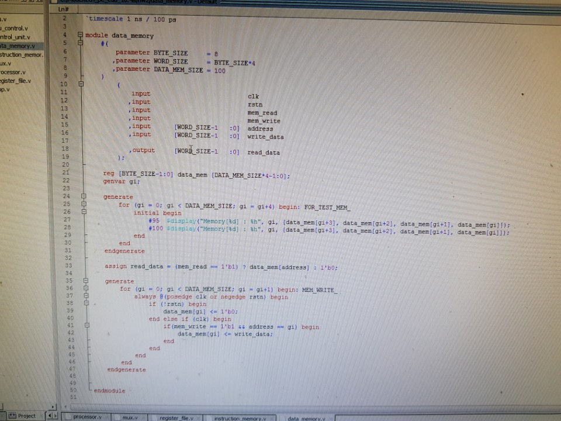This screenshot has width=561, height=421.
Task: Switch to the register_file.v tab
Action: coord(176,417)
